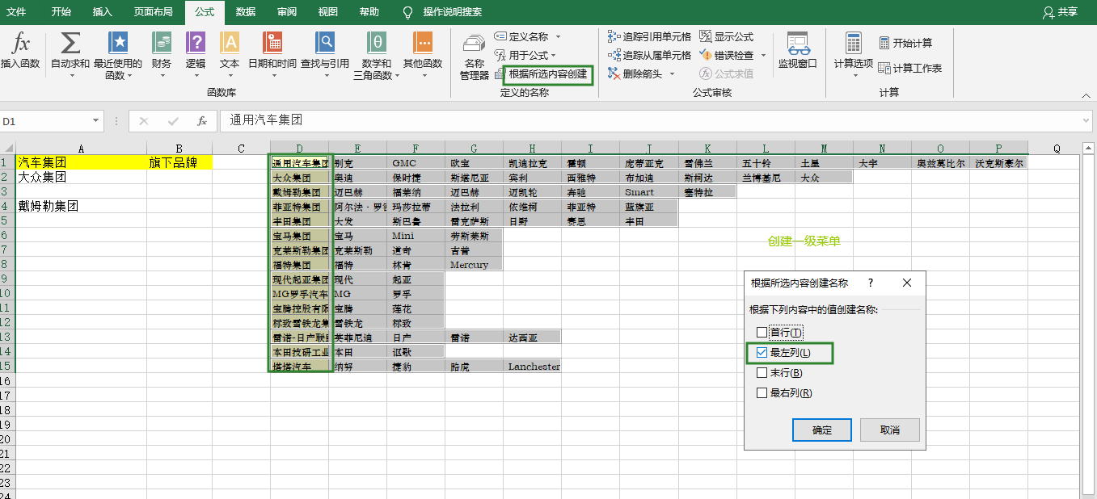The height and width of the screenshot is (499, 1097).
Task: Open Error Checking dropdown arrow
Action: coord(763,56)
